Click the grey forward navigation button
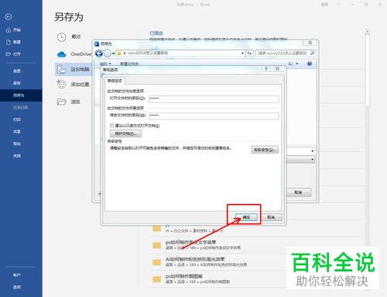Viewport: 387px width, 297px height. click(x=108, y=54)
